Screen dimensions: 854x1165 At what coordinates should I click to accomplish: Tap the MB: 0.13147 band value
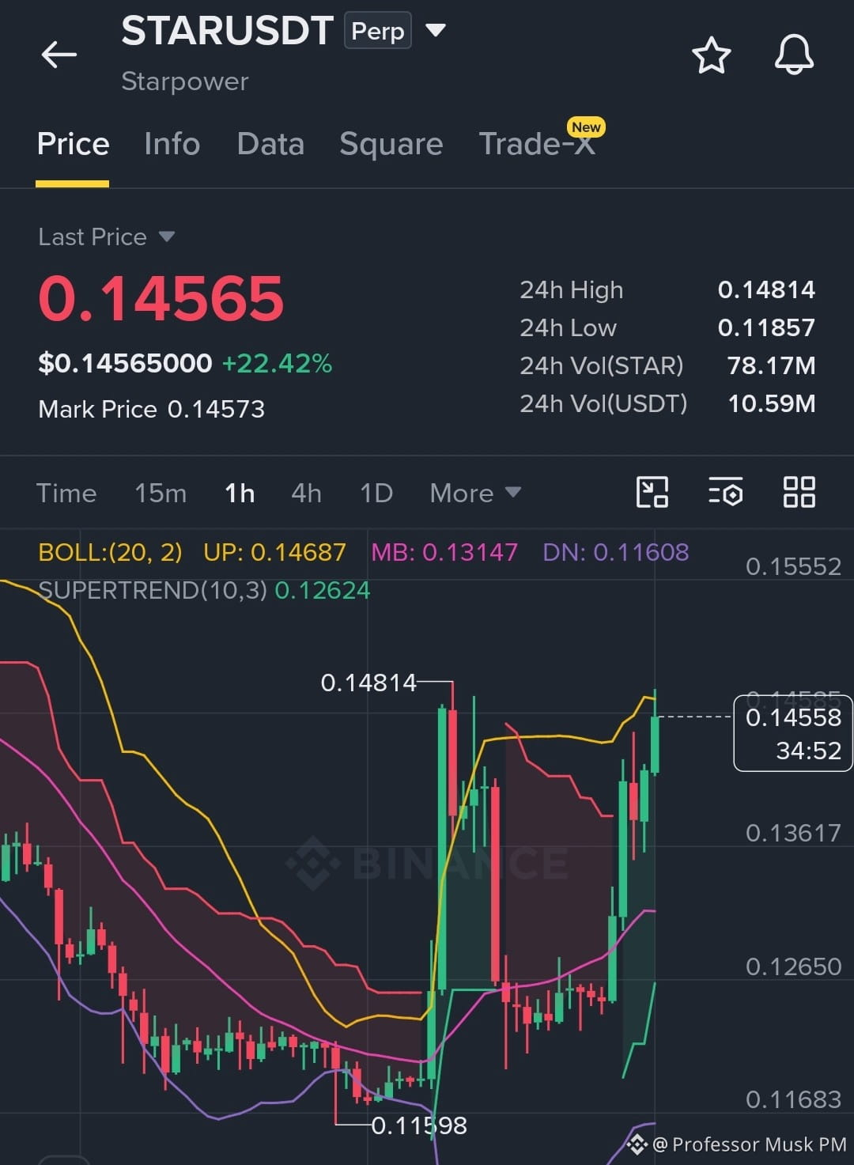click(444, 551)
